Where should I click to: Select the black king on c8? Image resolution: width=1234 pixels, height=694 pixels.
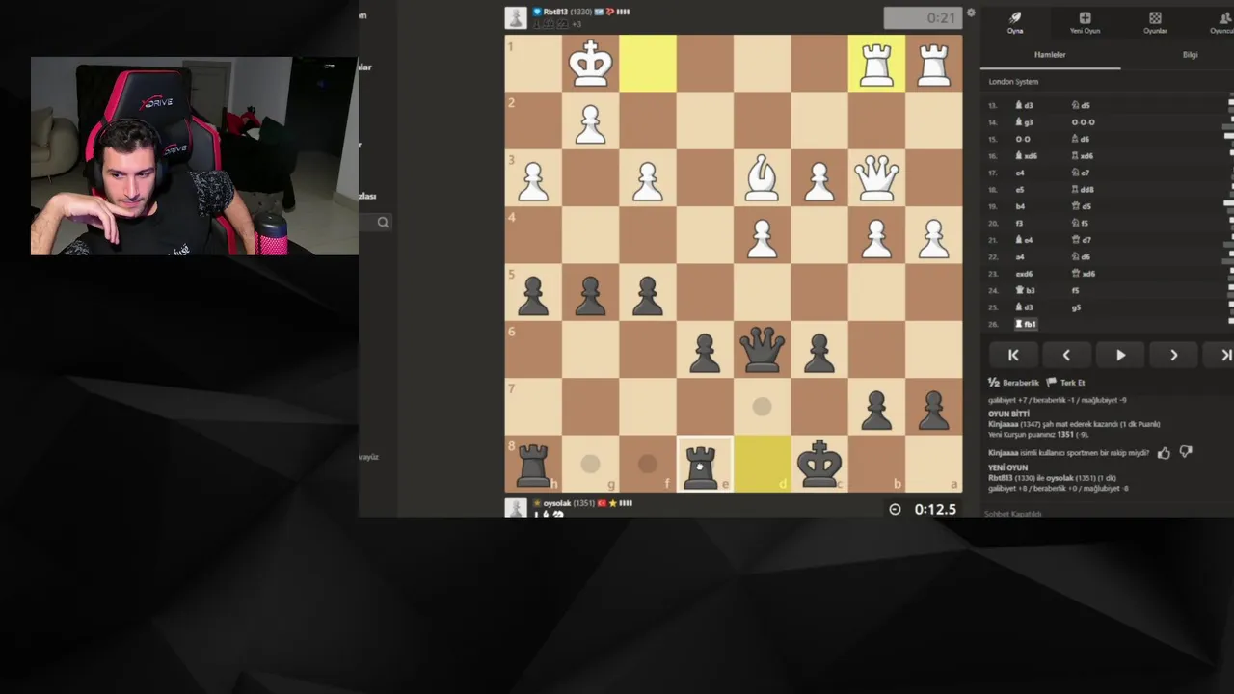[819, 465]
